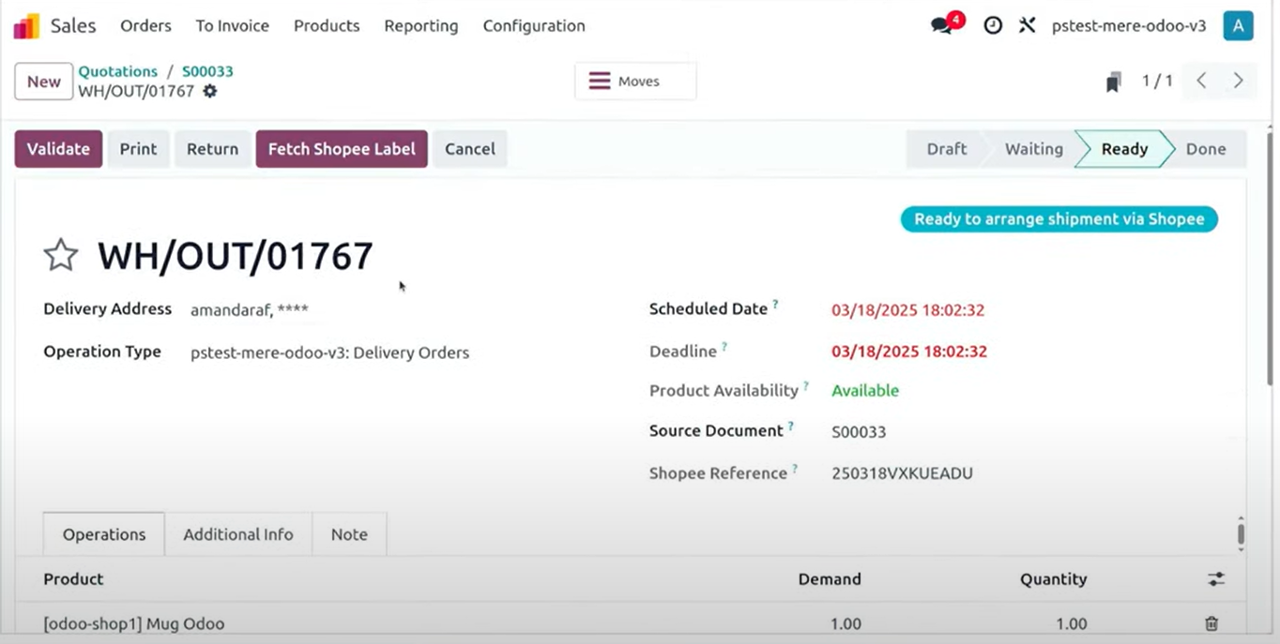Viewport: 1280px width, 644px height.
Task: Open the Quotations breadcrumb link
Action: (x=118, y=71)
